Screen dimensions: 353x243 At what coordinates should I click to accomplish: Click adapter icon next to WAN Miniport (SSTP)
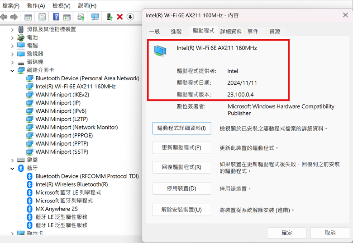coord(29,152)
